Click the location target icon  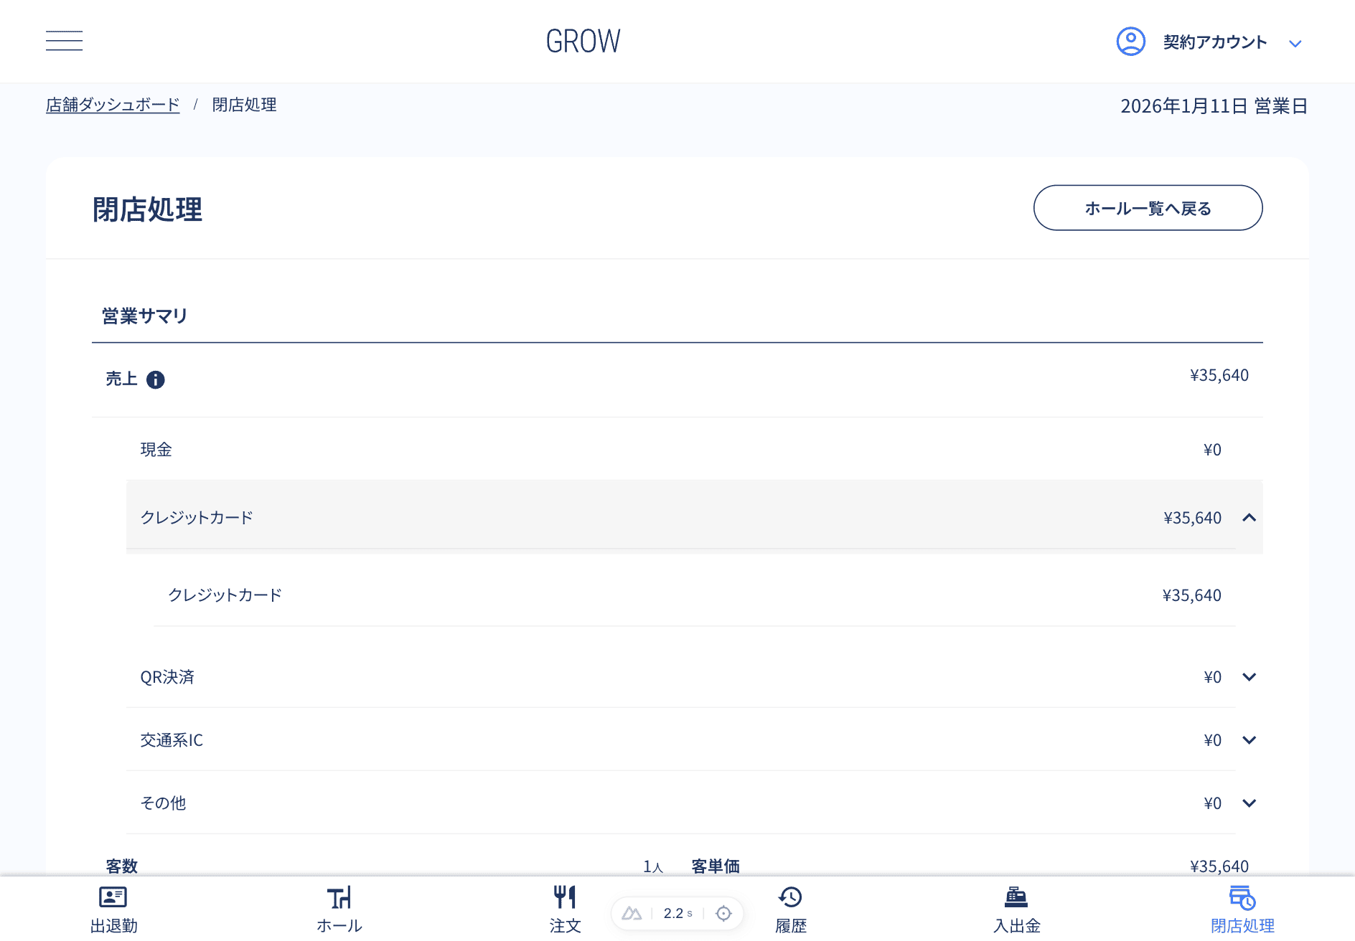pyautogui.click(x=724, y=913)
